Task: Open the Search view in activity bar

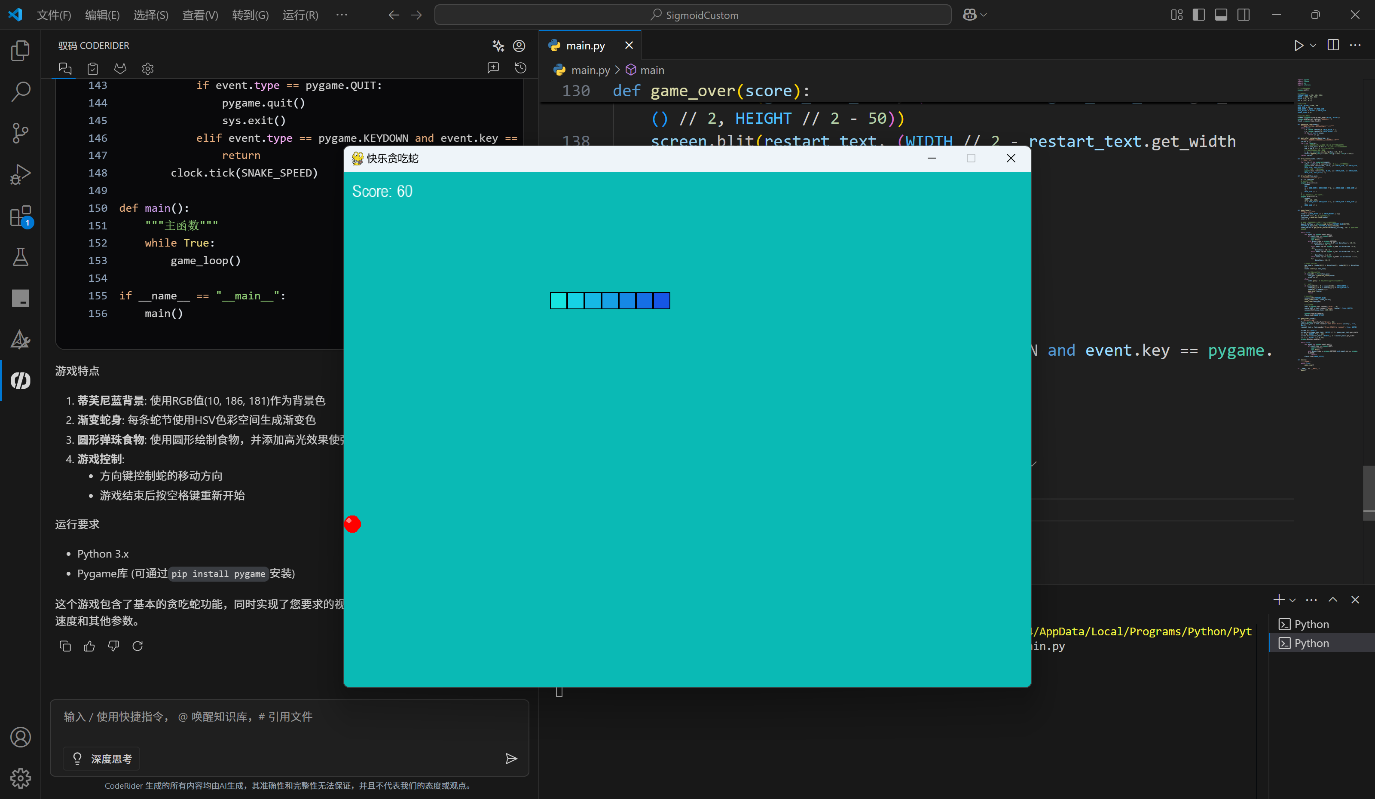Action: [20, 91]
